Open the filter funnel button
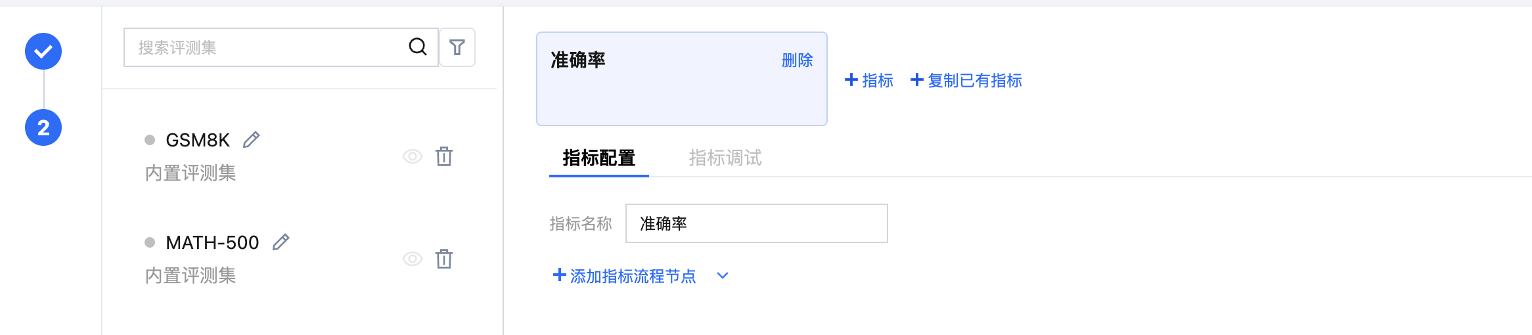Viewport: 1532px width, 335px height. coord(457,47)
